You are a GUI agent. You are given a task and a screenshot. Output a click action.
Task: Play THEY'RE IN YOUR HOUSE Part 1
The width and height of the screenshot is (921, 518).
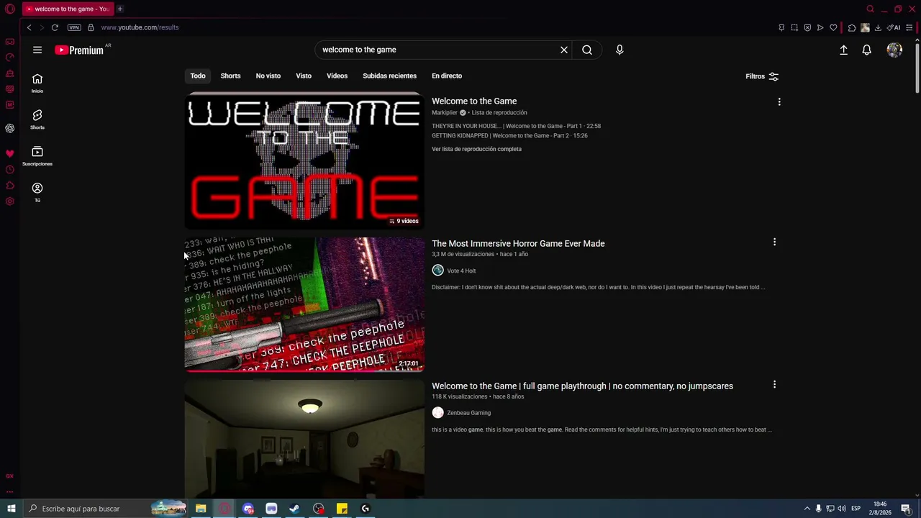(516, 126)
